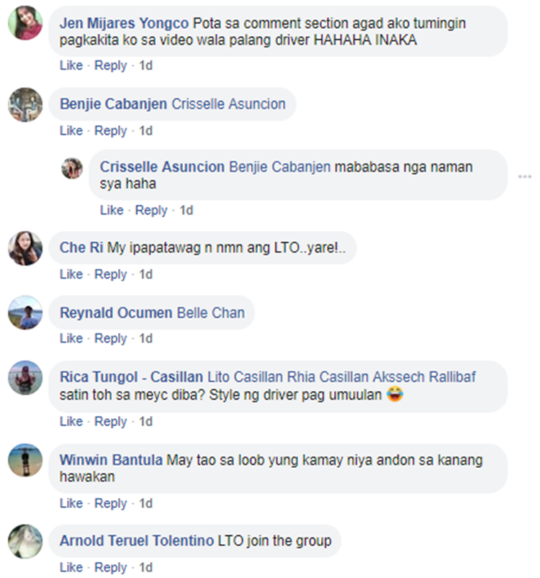Like Winwin Bantula's comment

[x=71, y=503]
